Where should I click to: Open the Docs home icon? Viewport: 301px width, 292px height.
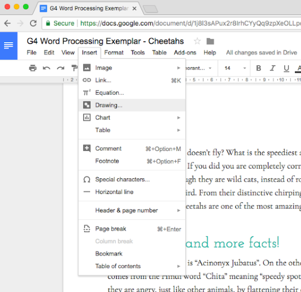8,45
